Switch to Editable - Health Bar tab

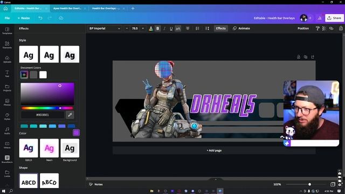tap(28, 9)
